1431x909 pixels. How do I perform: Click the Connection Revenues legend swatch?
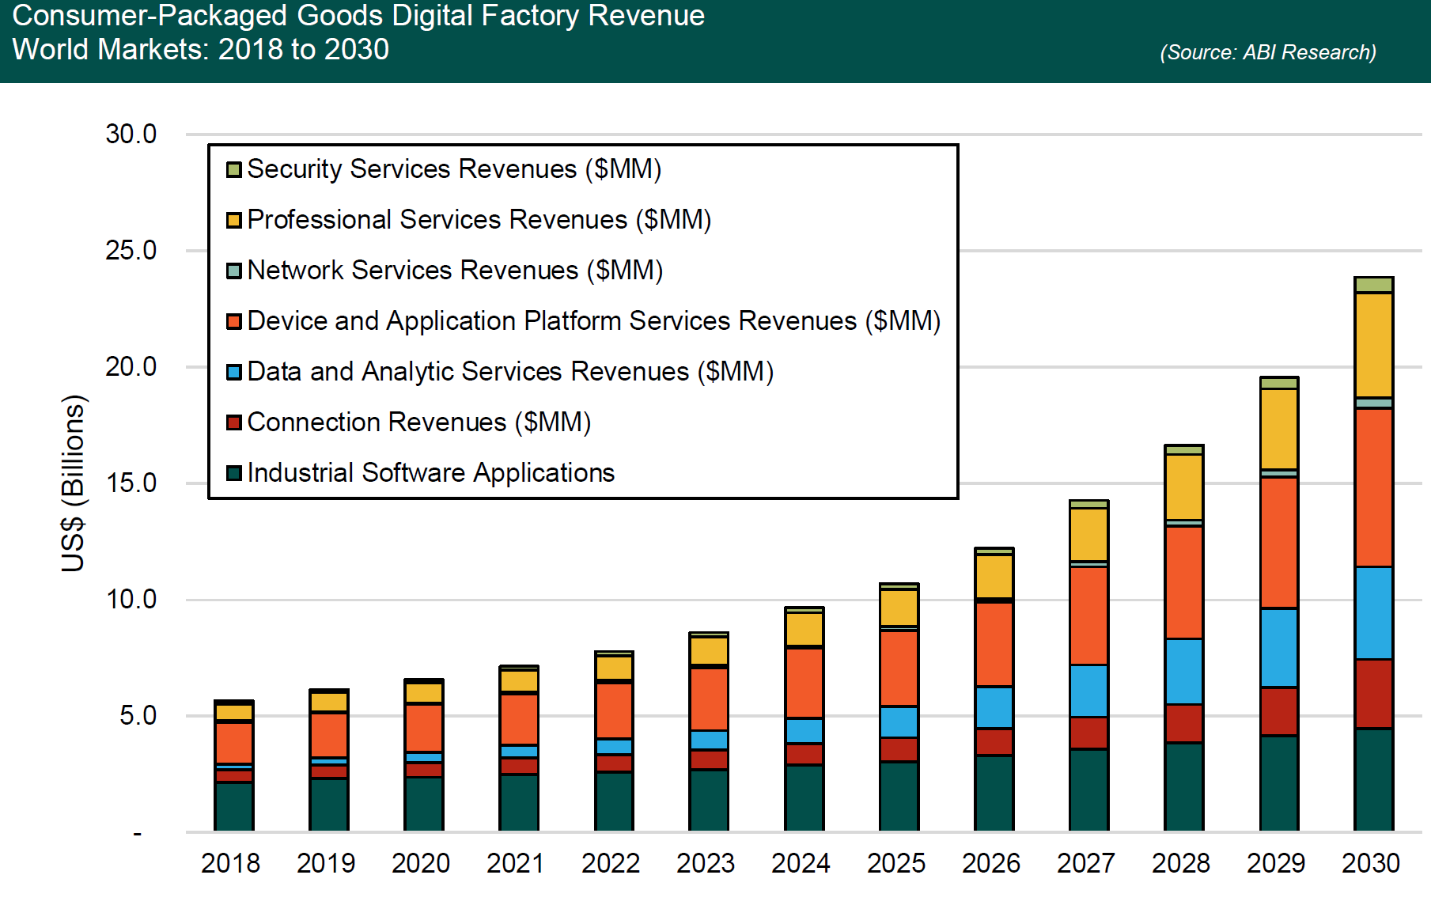233,423
